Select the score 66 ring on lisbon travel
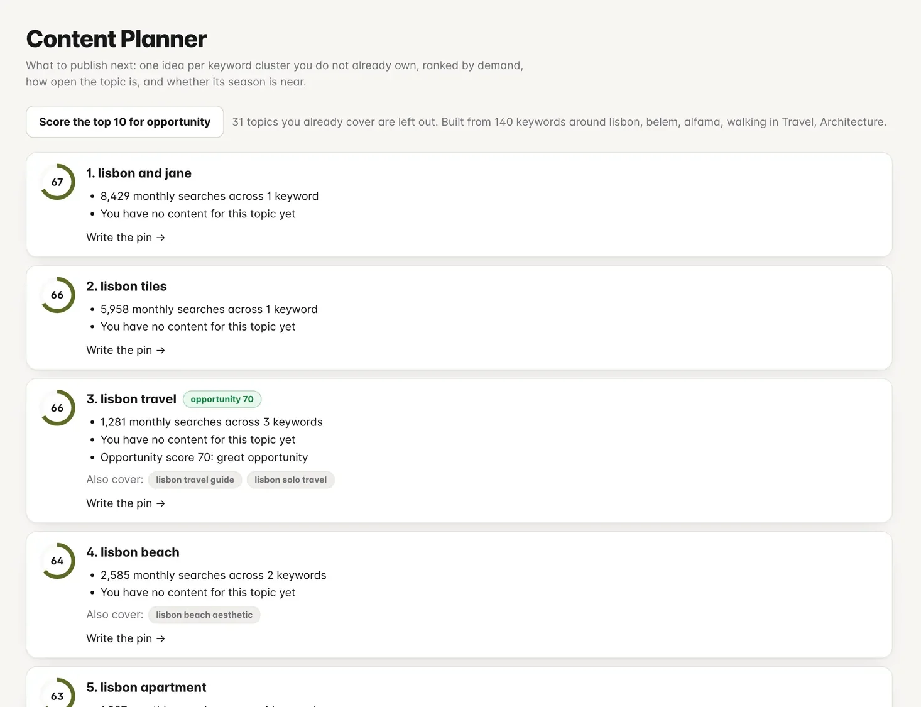The height and width of the screenshot is (707, 921). pos(57,408)
